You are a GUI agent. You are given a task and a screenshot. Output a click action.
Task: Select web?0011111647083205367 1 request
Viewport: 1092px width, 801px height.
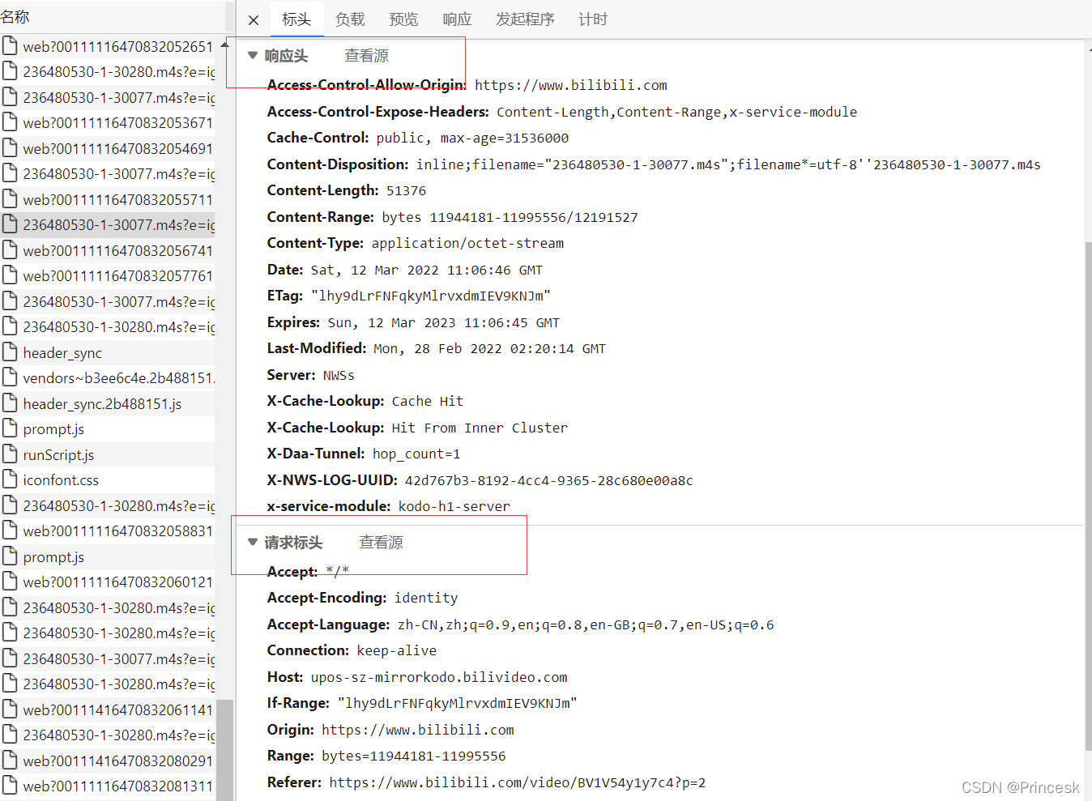click(108, 122)
